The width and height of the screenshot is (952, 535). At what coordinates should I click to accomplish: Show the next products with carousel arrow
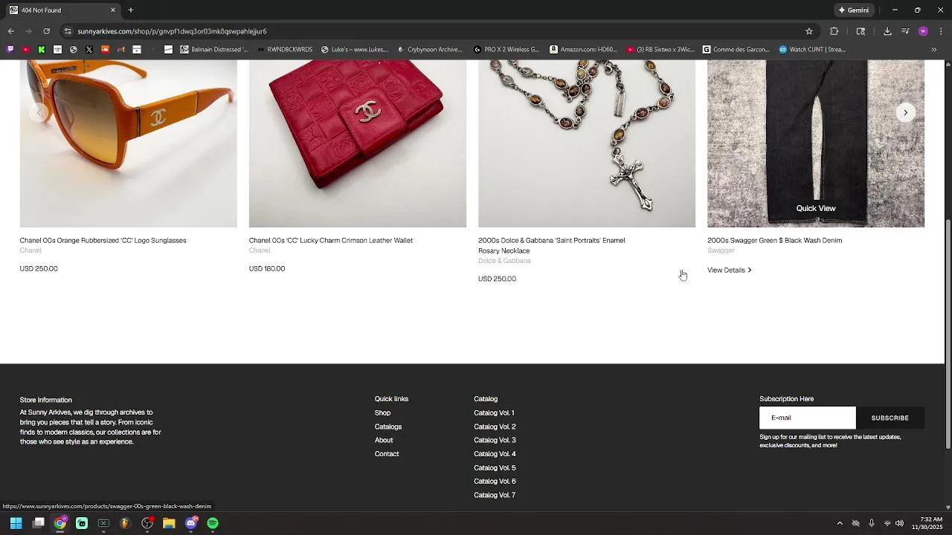click(905, 113)
